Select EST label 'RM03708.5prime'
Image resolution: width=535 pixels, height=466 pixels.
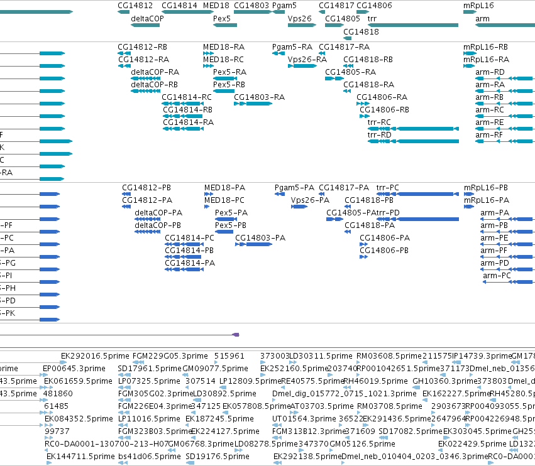[x=390, y=406]
